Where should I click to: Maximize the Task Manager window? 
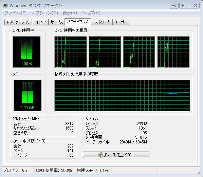[x=184, y=6]
